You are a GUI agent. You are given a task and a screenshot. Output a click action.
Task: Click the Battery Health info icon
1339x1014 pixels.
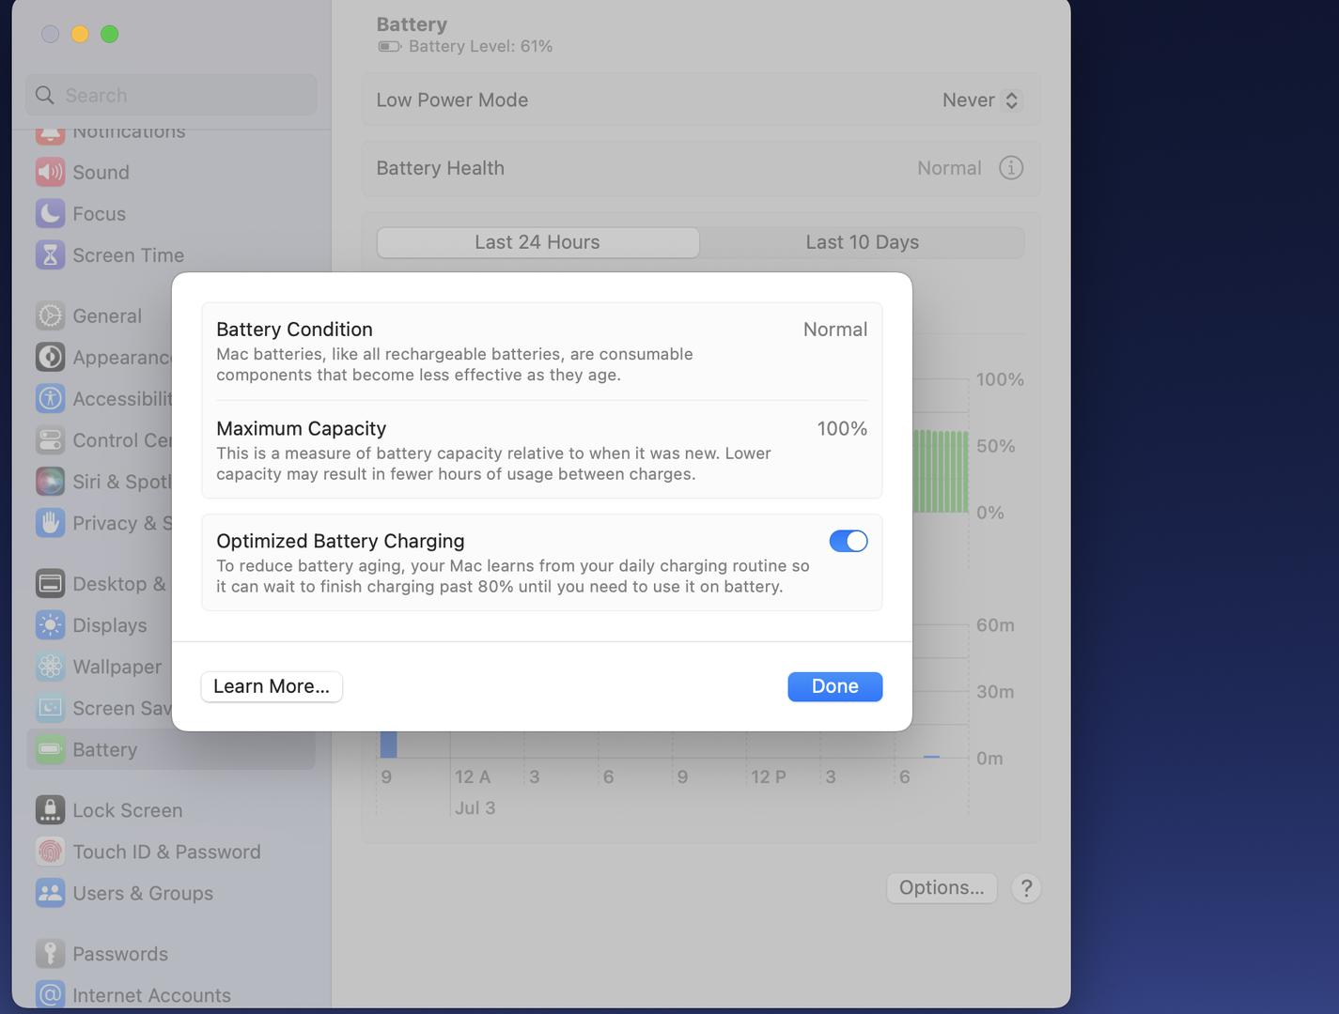coord(1010,168)
